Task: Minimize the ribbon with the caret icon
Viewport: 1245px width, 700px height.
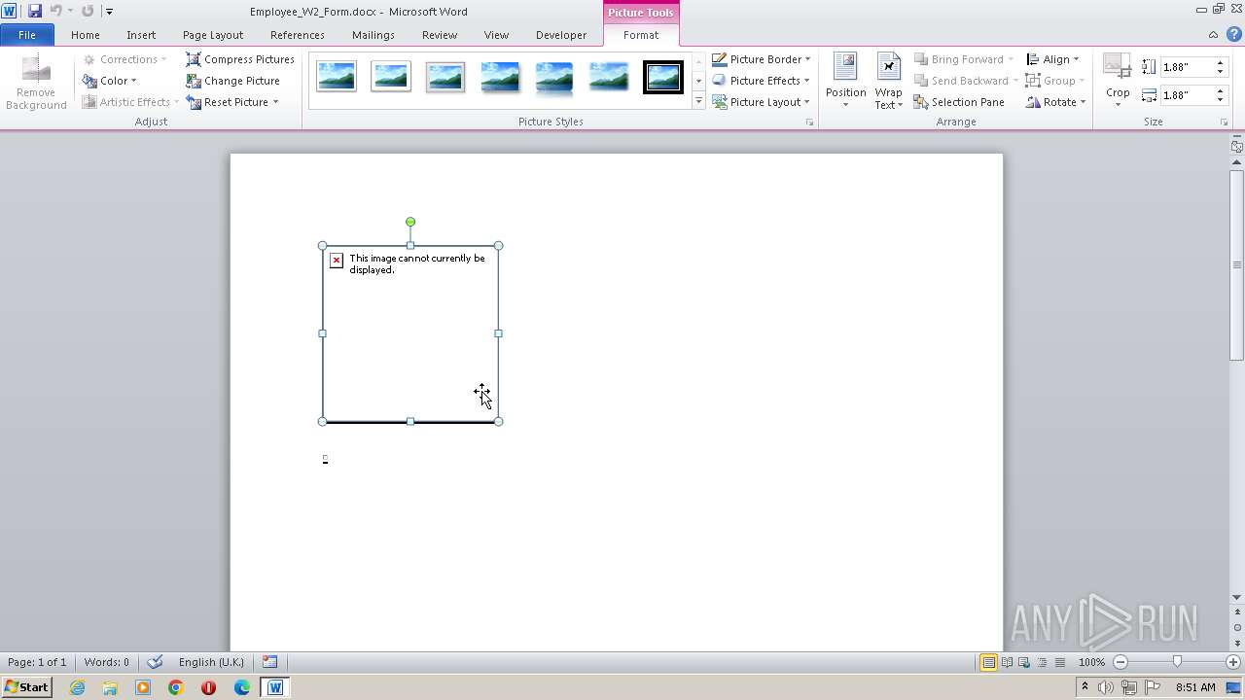Action: coord(1213,35)
